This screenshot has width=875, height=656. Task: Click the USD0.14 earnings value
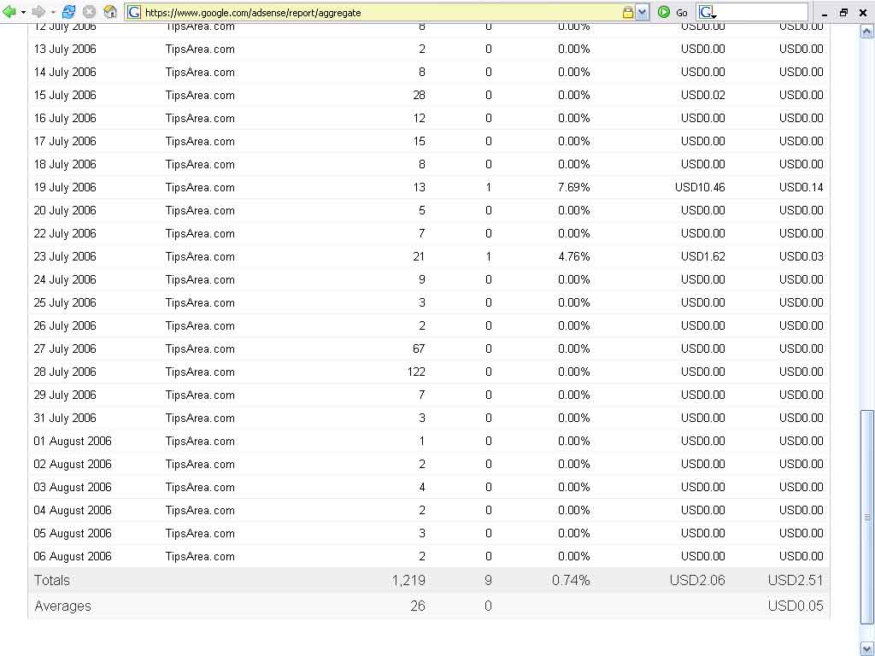click(x=801, y=187)
